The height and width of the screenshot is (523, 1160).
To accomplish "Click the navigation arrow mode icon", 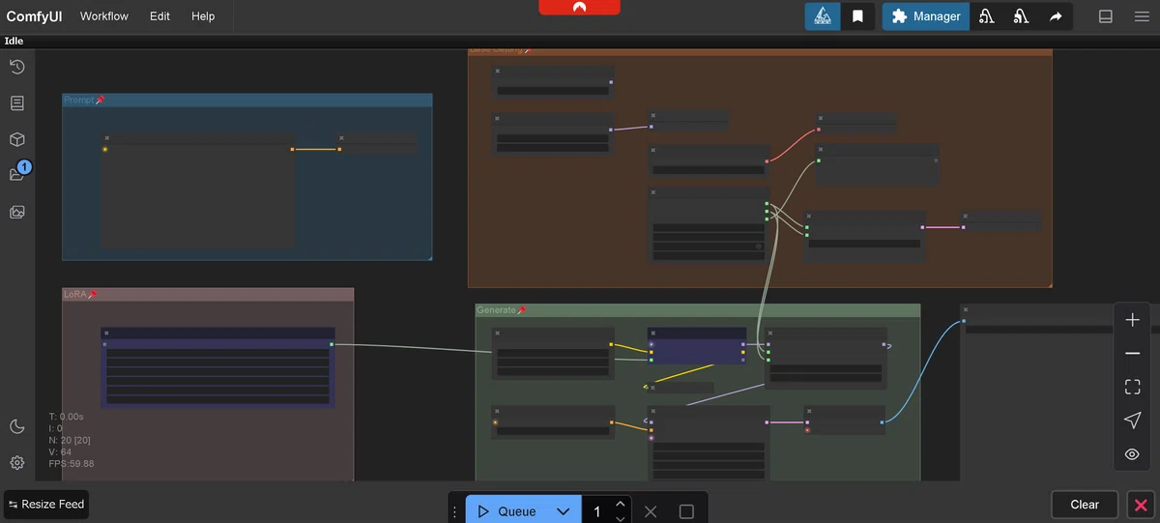I will pyautogui.click(x=1132, y=421).
